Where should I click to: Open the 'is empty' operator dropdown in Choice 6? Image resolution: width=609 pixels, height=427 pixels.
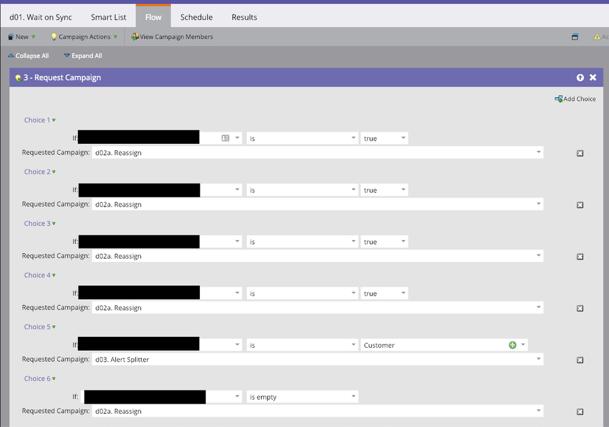[x=352, y=397]
